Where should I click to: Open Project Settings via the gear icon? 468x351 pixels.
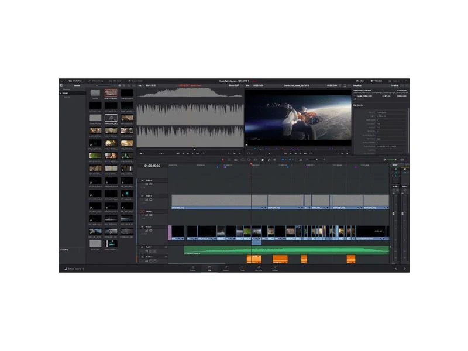(x=405, y=269)
